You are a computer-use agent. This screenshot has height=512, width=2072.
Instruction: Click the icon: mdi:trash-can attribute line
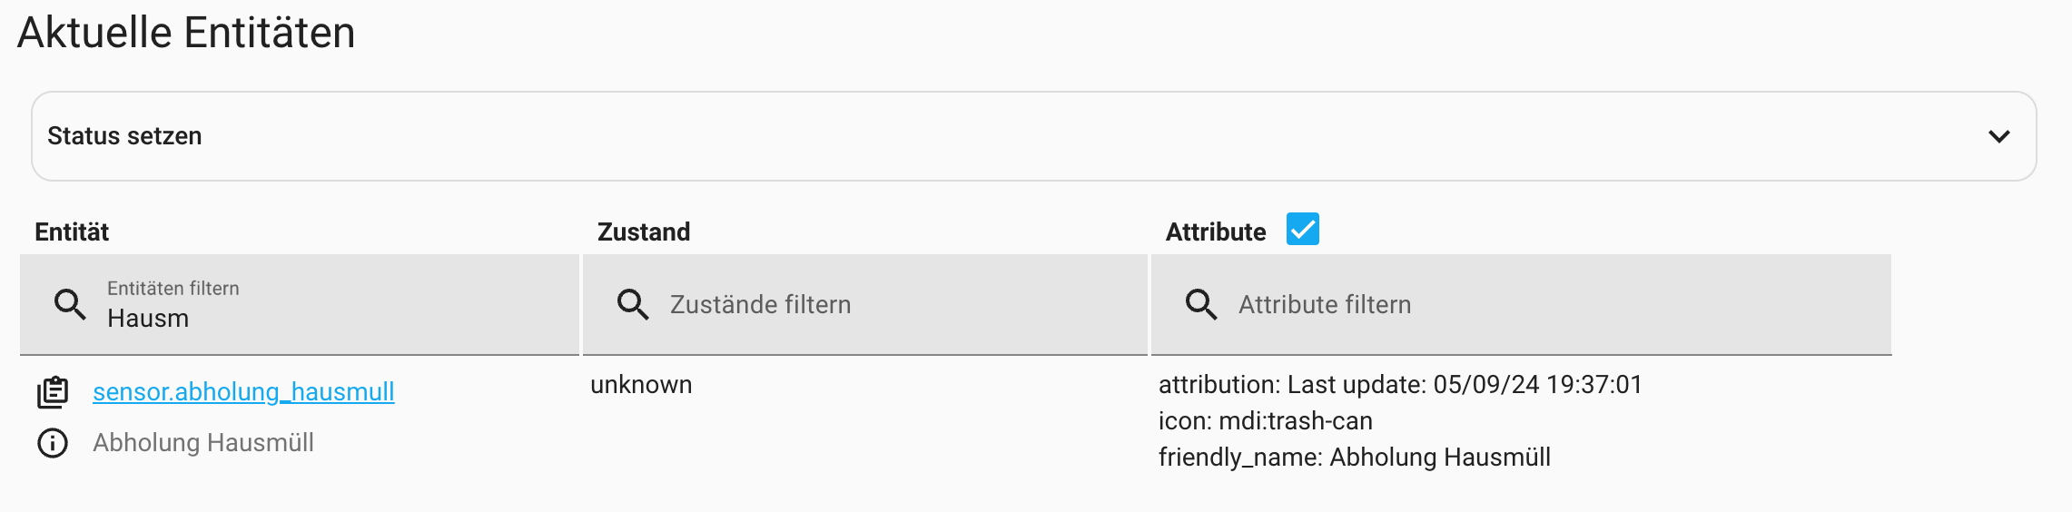[x=1265, y=421]
